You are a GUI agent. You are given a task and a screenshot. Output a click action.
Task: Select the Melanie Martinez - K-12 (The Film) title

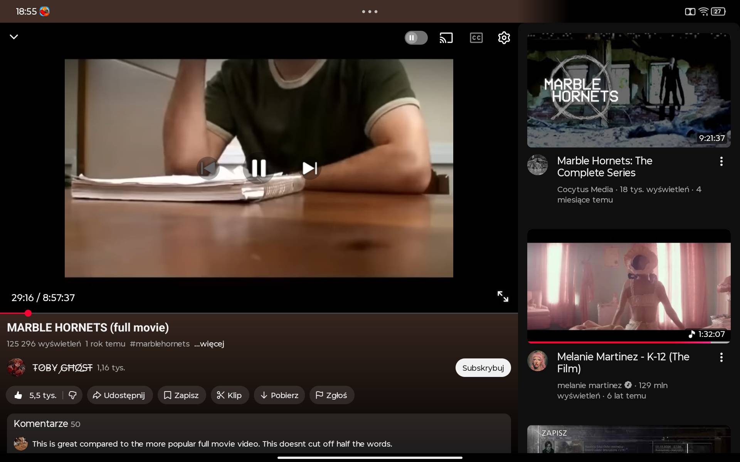(623, 363)
